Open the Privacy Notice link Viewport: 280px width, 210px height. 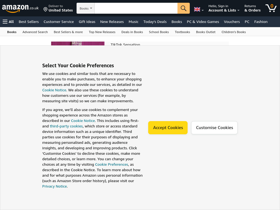(x=54, y=186)
